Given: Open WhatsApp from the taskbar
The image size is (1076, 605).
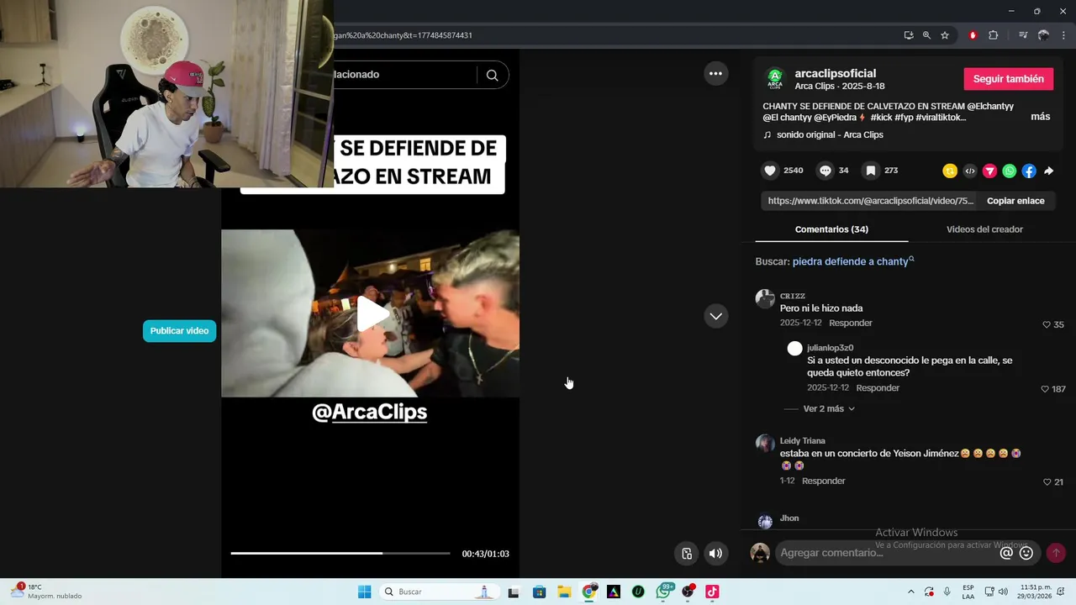Looking at the screenshot, I should point(664,592).
